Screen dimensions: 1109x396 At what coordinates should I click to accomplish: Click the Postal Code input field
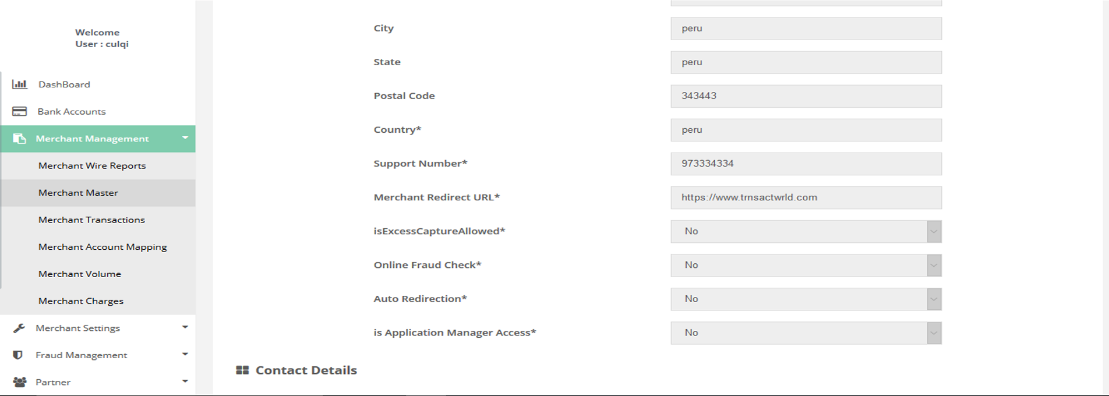(806, 96)
